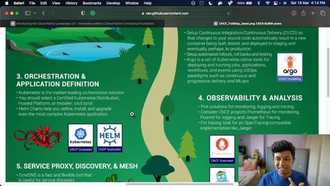Show the Safari sidebar
This screenshot has height=186, width=330.
click(28, 13)
